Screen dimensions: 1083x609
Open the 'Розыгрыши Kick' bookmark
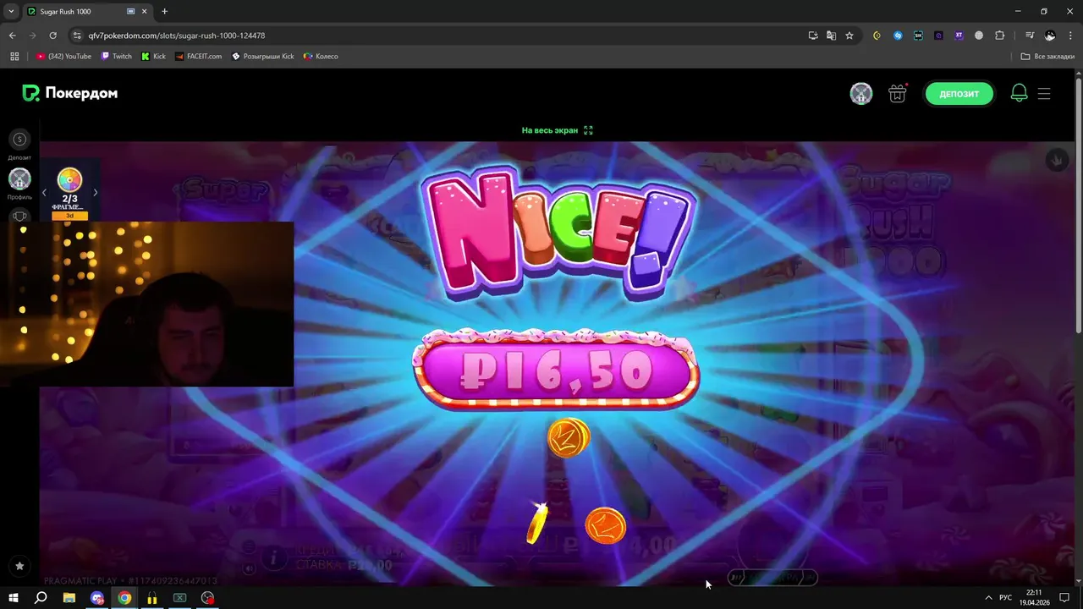263,57
